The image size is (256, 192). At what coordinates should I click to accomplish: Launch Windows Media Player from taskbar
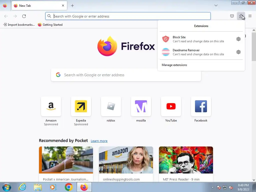53,187
